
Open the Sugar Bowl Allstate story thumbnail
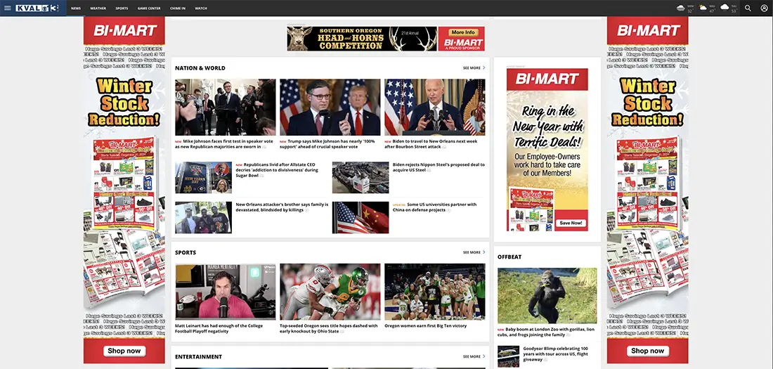[x=203, y=178]
